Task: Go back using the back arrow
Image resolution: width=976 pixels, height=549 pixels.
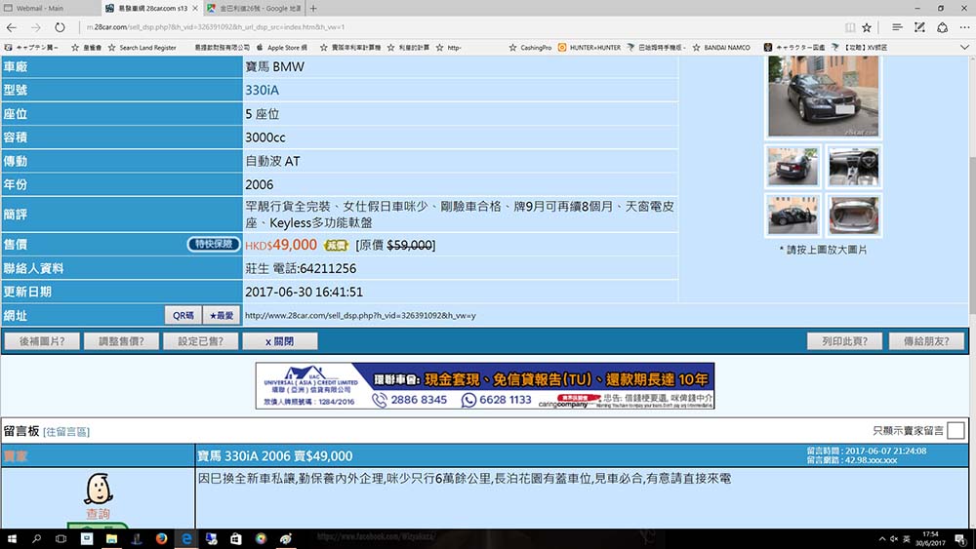Action: click(12, 27)
